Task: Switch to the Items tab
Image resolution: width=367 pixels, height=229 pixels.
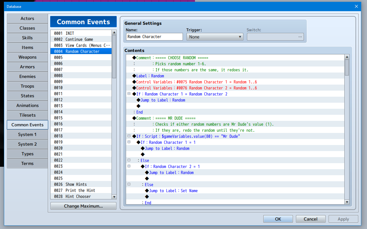Action: tap(28, 47)
